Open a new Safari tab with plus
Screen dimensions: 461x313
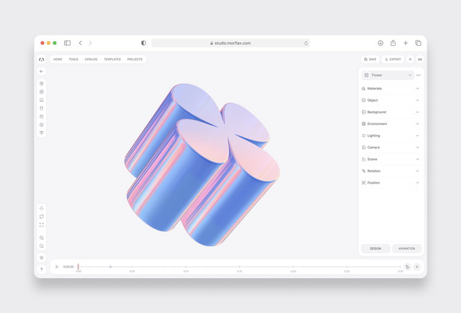click(x=406, y=43)
